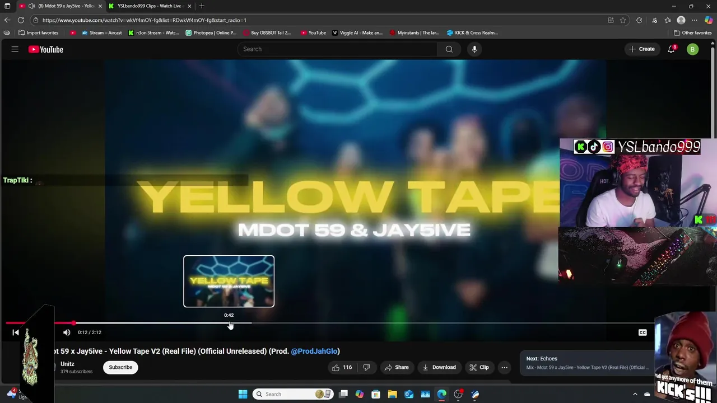717x403 pixels.
Task: Dislike the Yellow Tape video
Action: (366, 367)
